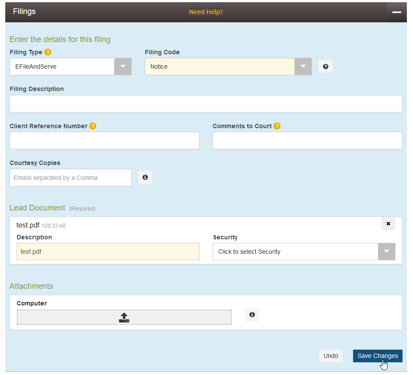Click Comments to Court help icon
This screenshot has width=413, height=375.
click(x=277, y=126)
